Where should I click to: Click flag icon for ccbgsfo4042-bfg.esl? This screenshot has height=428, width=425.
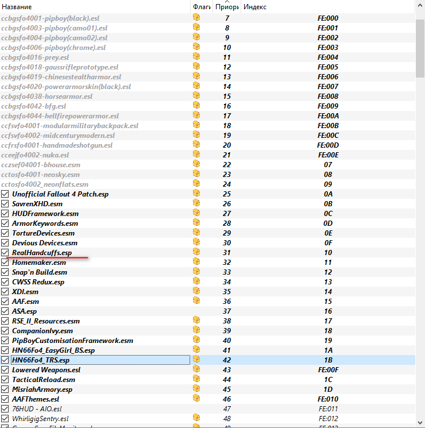coord(196,106)
